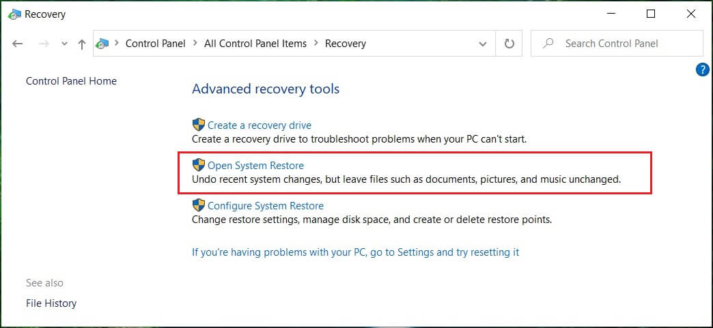Click the Recovery icon in the title bar
Screen dimensions: 713x328
[14, 14]
